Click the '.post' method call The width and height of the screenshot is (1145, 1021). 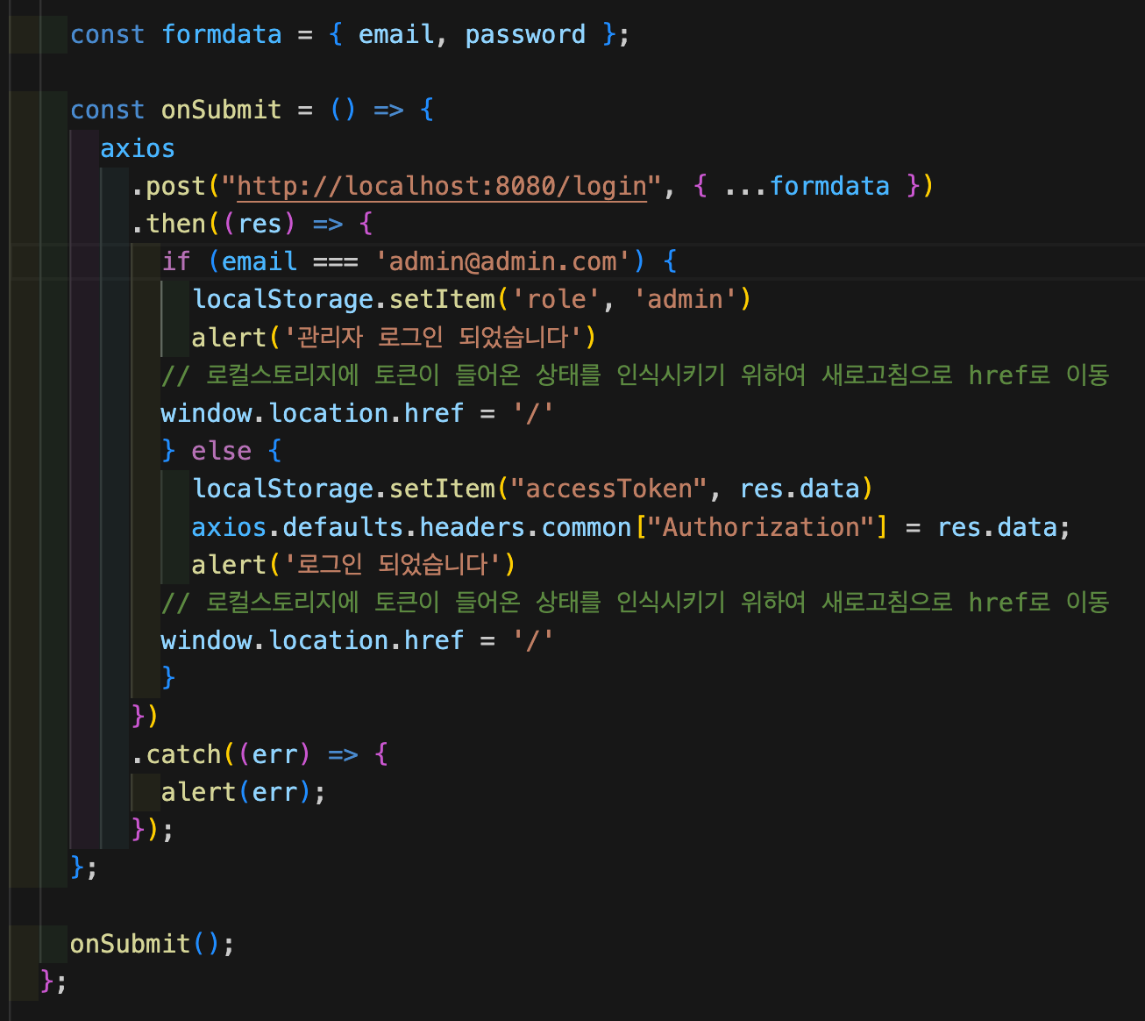(x=168, y=186)
